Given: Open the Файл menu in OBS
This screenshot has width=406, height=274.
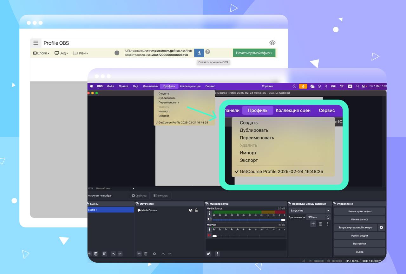Looking at the screenshot, I should [x=110, y=86].
